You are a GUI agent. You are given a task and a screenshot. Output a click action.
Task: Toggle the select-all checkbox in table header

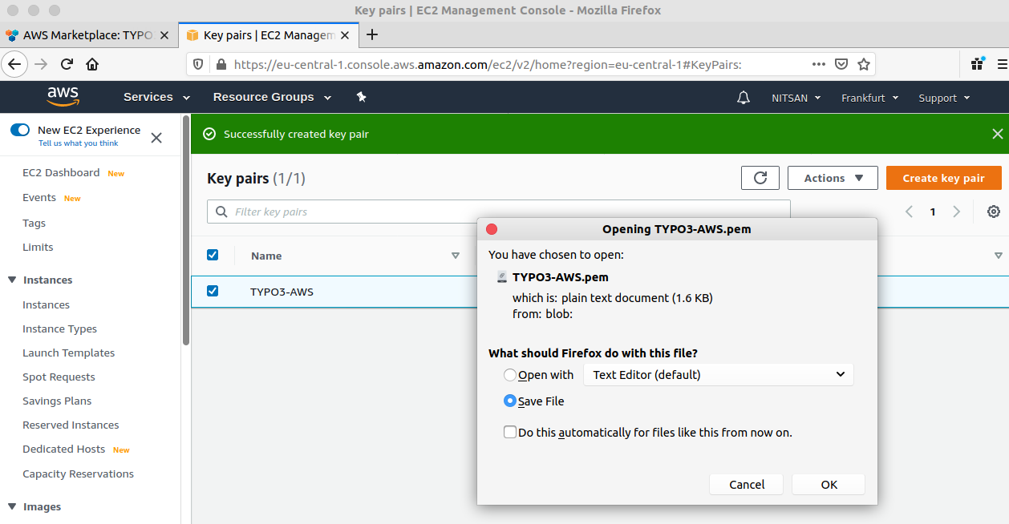click(x=213, y=255)
